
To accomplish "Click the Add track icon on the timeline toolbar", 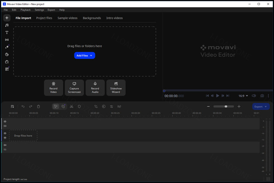I will [x=12, y=107].
